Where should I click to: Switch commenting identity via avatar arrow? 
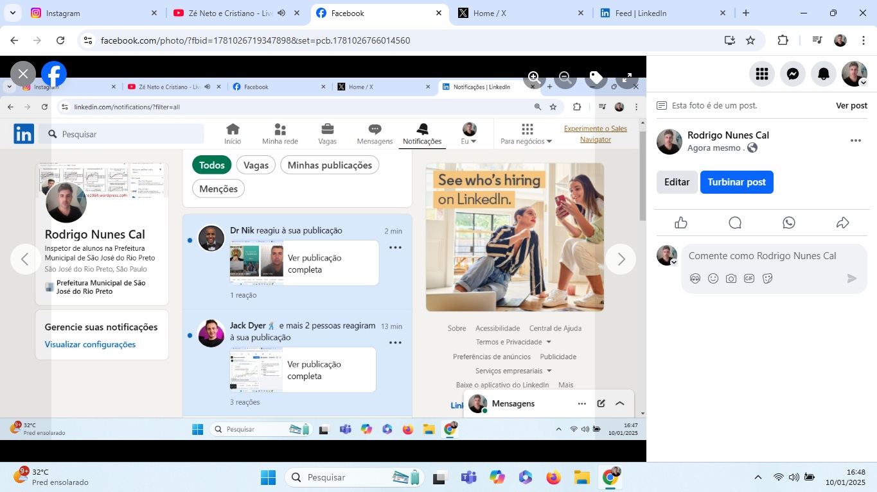(674, 262)
